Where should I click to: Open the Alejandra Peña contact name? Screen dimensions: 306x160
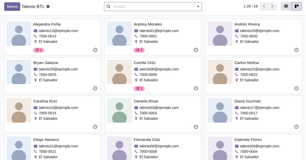47,24
